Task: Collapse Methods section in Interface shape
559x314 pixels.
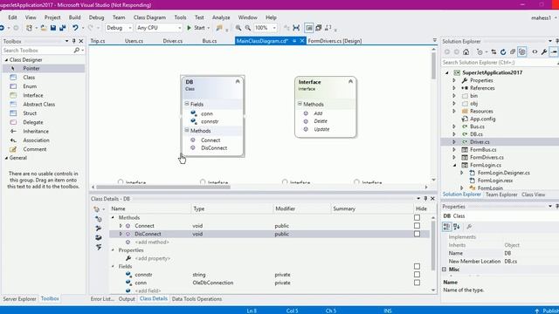Action: [x=300, y=104]
